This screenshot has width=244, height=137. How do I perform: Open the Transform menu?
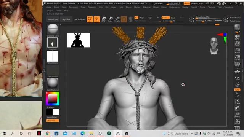(229, 7)
